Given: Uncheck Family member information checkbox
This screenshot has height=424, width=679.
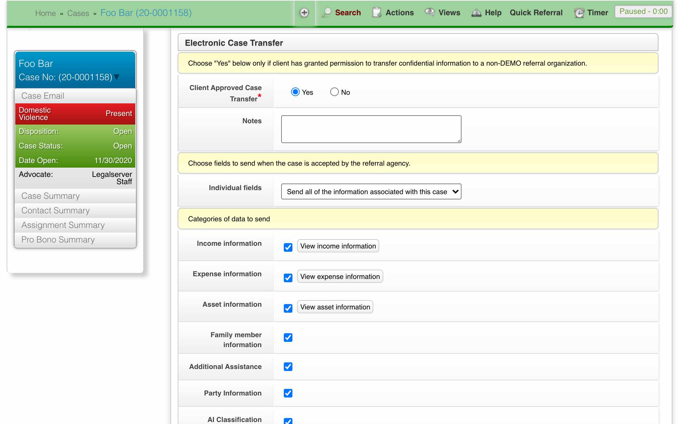Looking at the screenshot, I should coord(288,337).
